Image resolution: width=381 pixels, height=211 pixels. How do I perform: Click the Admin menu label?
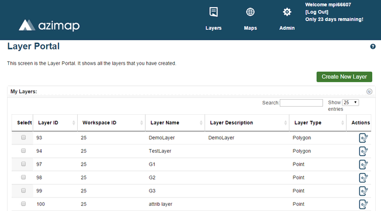(287, 28)
